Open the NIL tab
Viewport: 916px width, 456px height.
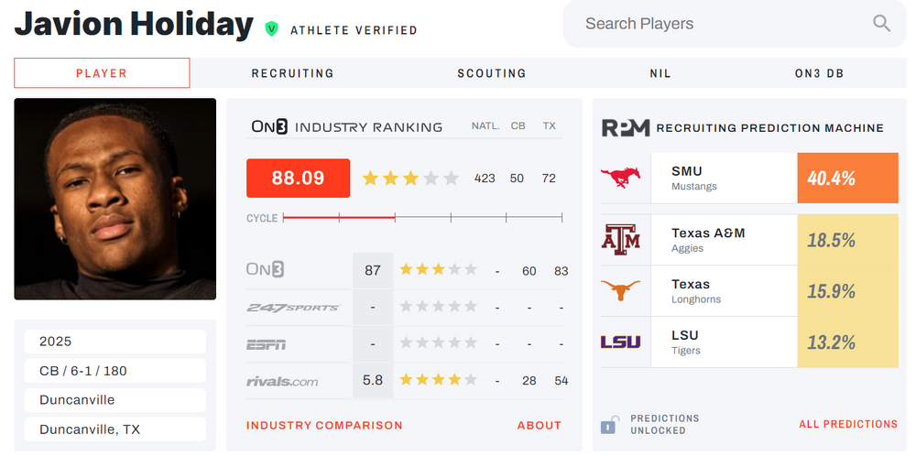(x=661, y=73)
